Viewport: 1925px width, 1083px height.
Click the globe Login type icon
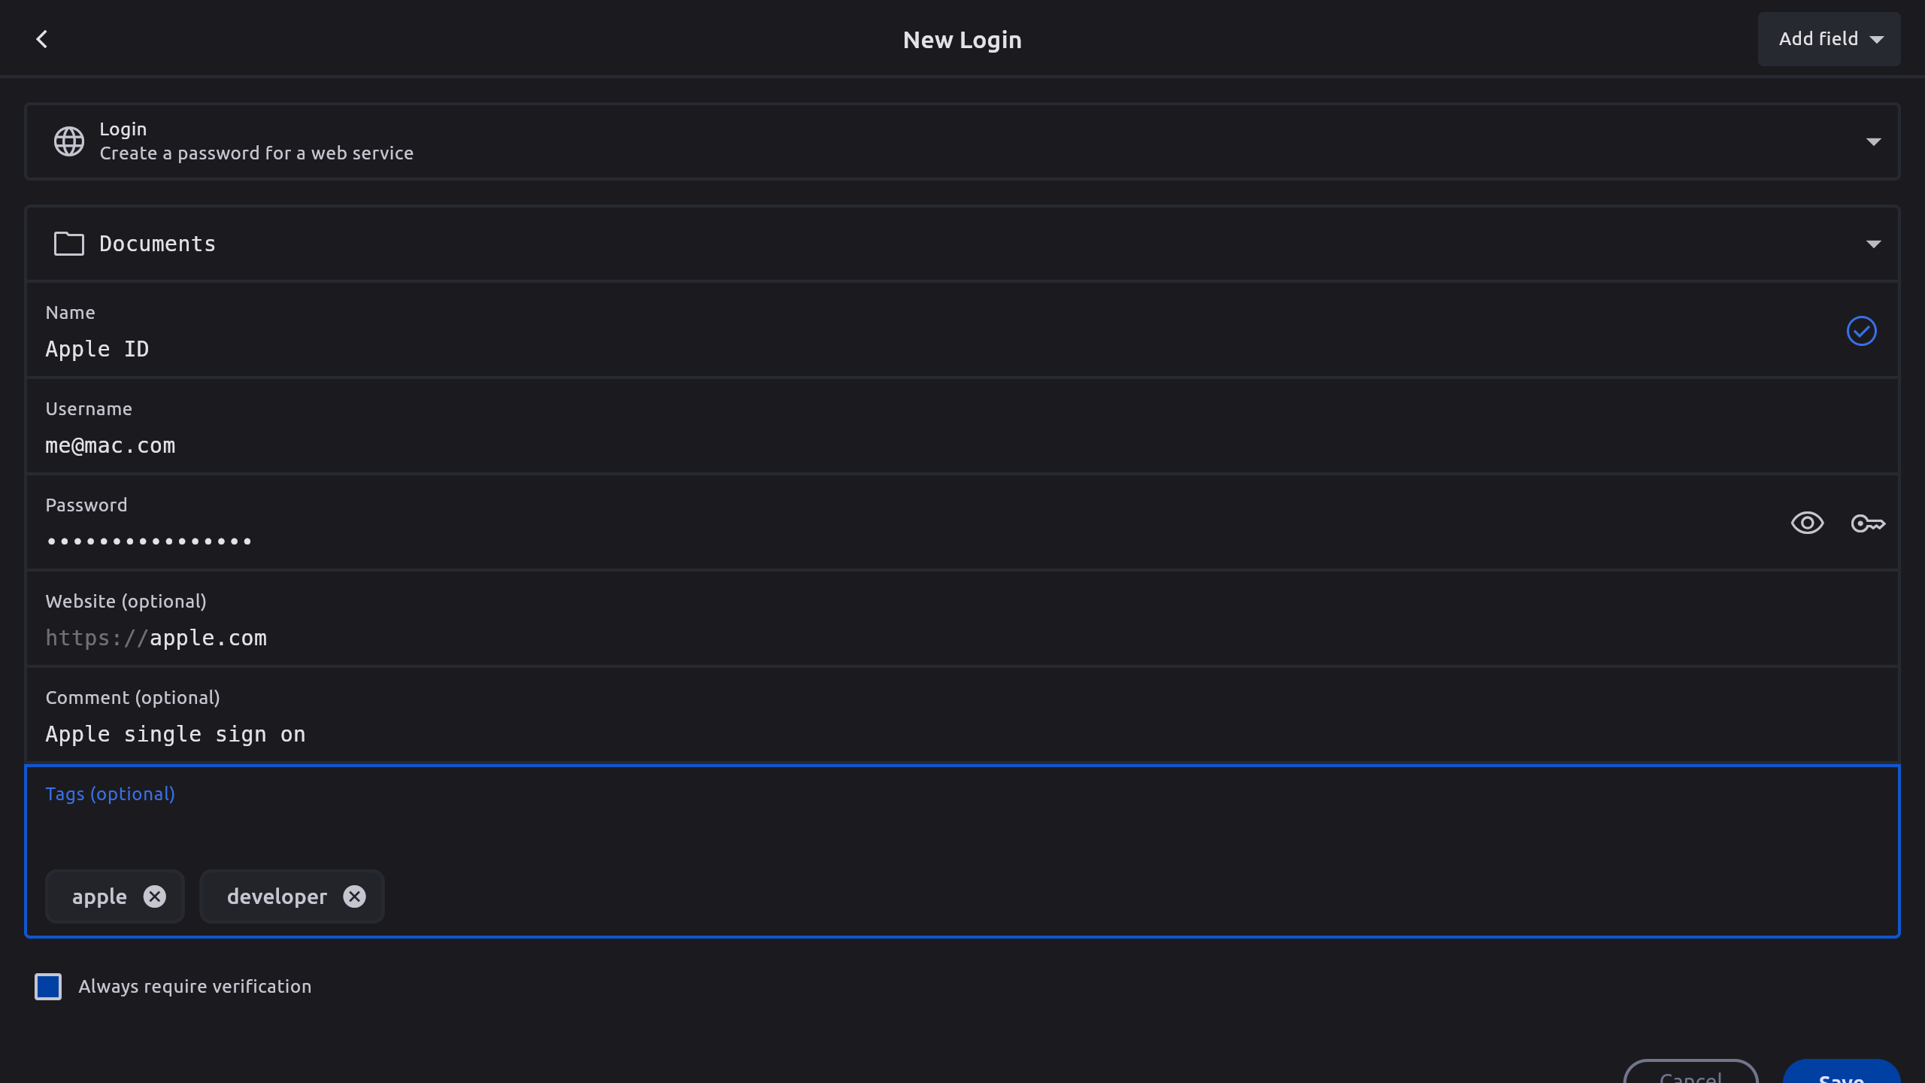pyautogui.click(x=68, y=141)
